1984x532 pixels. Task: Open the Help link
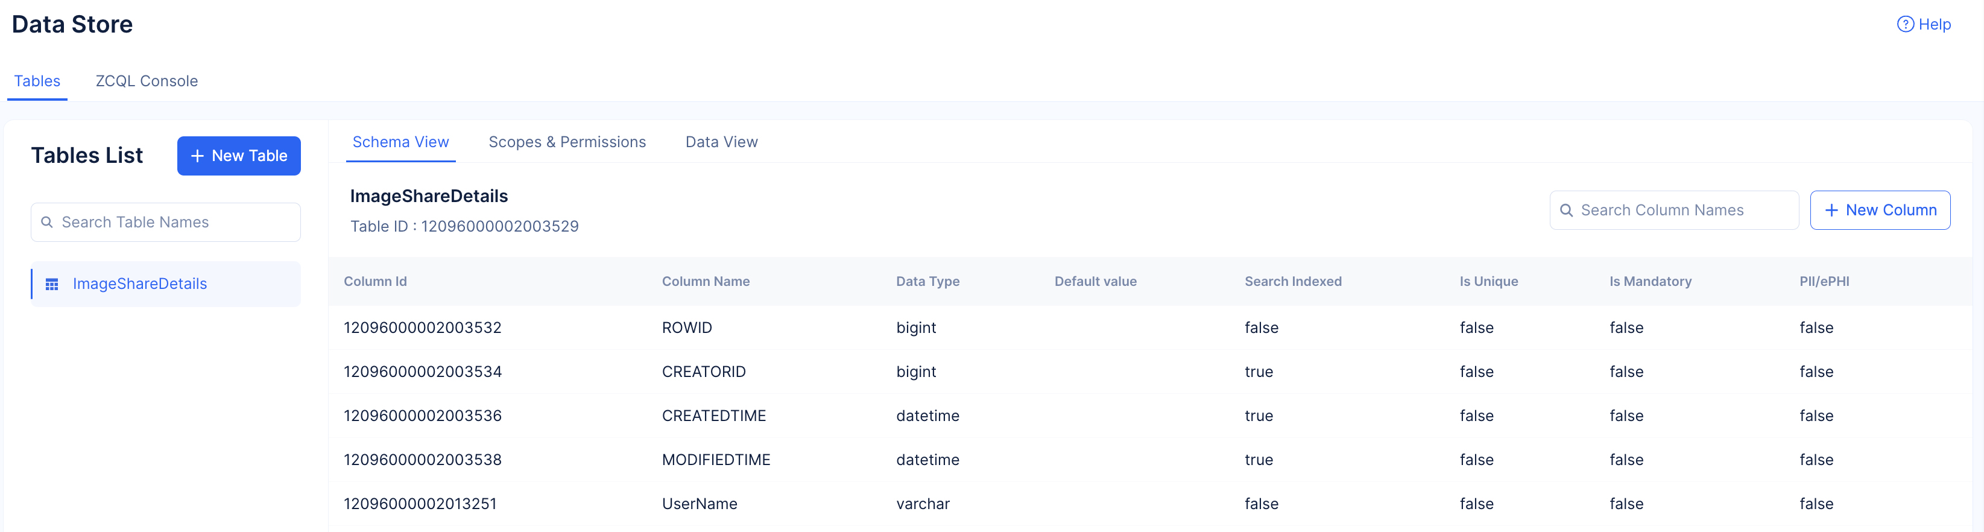coord(1933,25)
